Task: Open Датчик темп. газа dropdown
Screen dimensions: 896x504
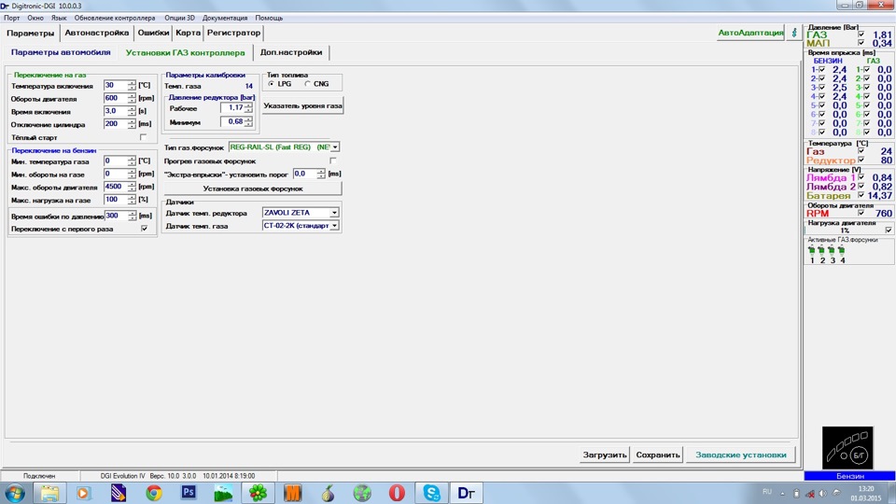Action: (334, 226)
